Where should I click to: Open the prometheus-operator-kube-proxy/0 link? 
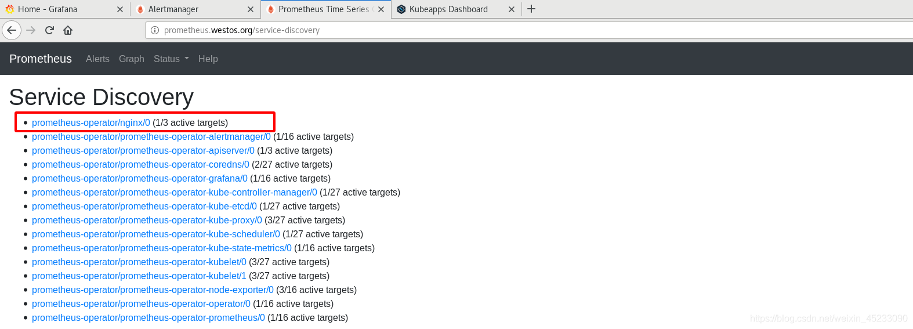pos(147,220)
